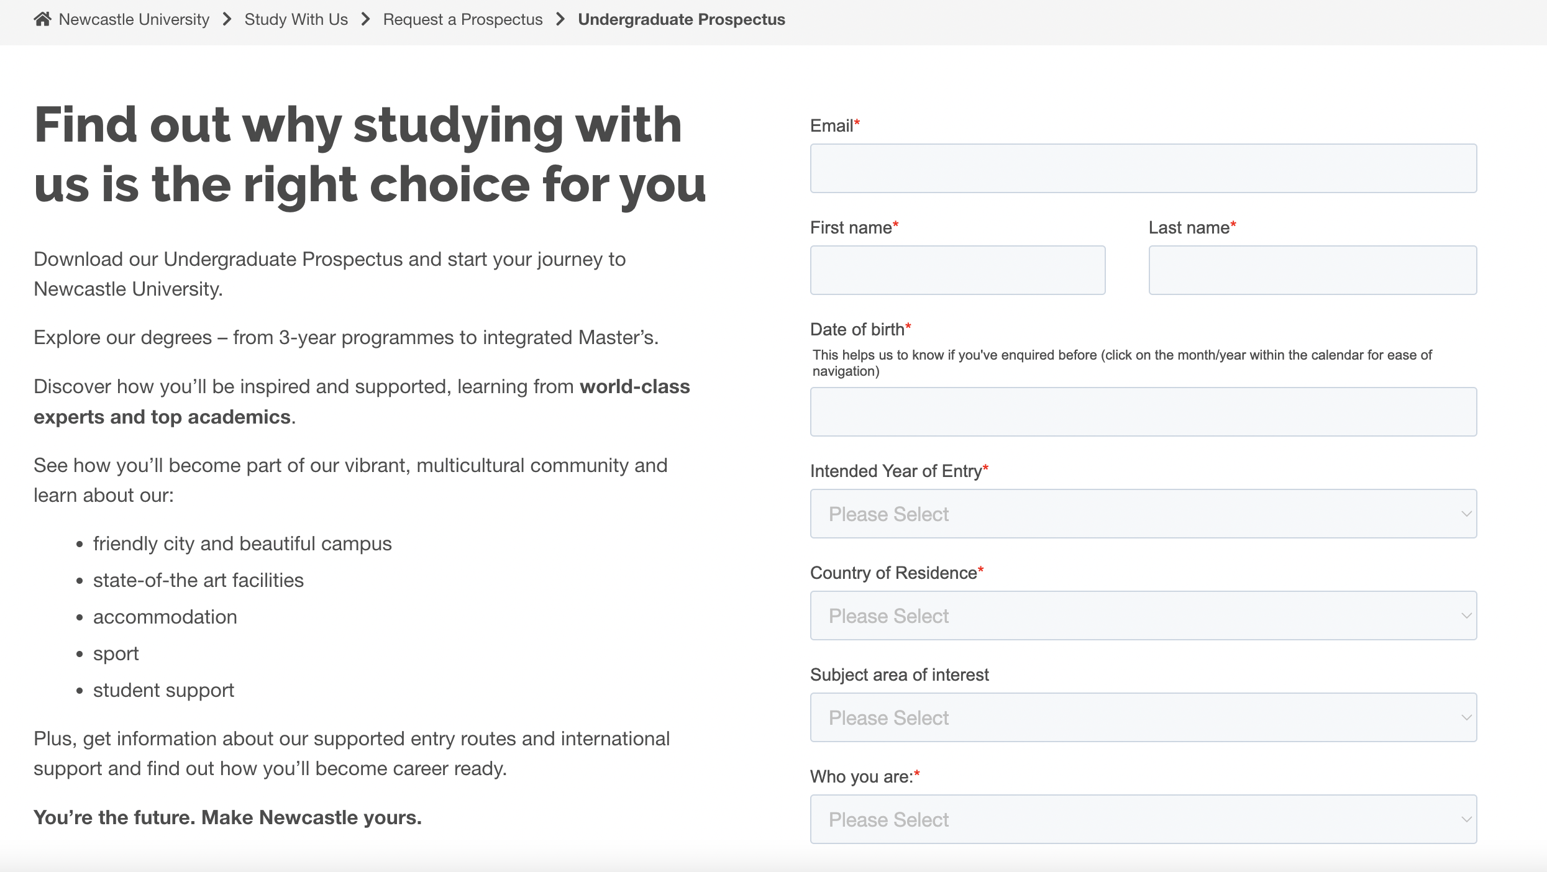This screenshot has height=872, width=1547.
Task: Click the Country of Residence dropdown arrow
Action: pos(1466,615)
